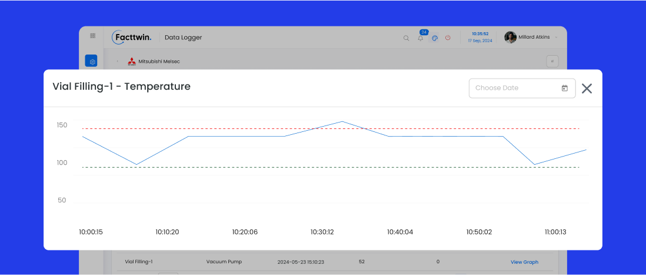Click Millard Atkins profile avatar

click(511, 38)
